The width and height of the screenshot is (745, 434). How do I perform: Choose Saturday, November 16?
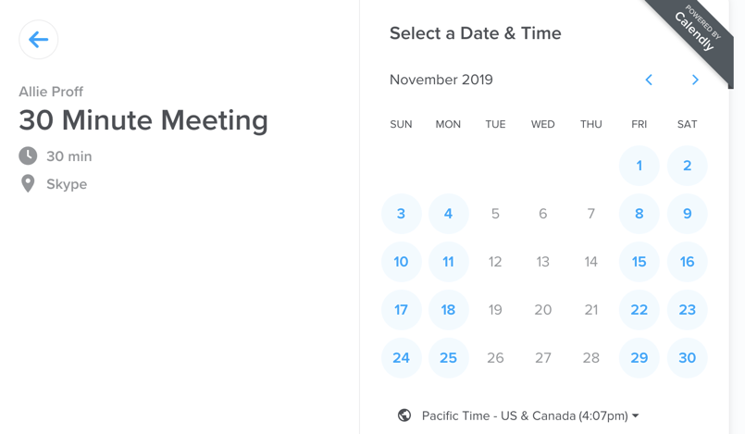click(687, 262)
